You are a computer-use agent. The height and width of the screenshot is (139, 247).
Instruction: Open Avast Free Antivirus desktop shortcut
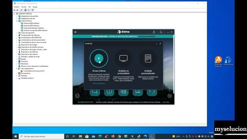[218, 62]
